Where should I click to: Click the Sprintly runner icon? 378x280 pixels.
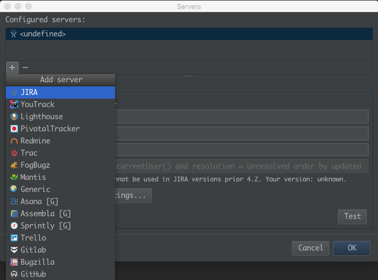[x=14, y=226]
